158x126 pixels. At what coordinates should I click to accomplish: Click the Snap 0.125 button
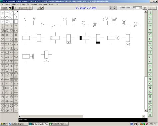[x=23, y=8]
